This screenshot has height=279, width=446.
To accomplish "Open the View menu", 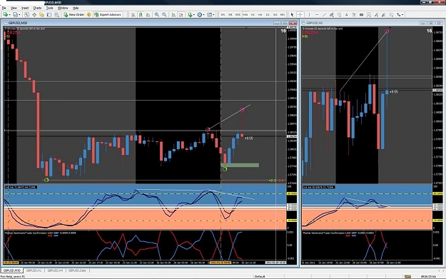I will pos(14,8).
